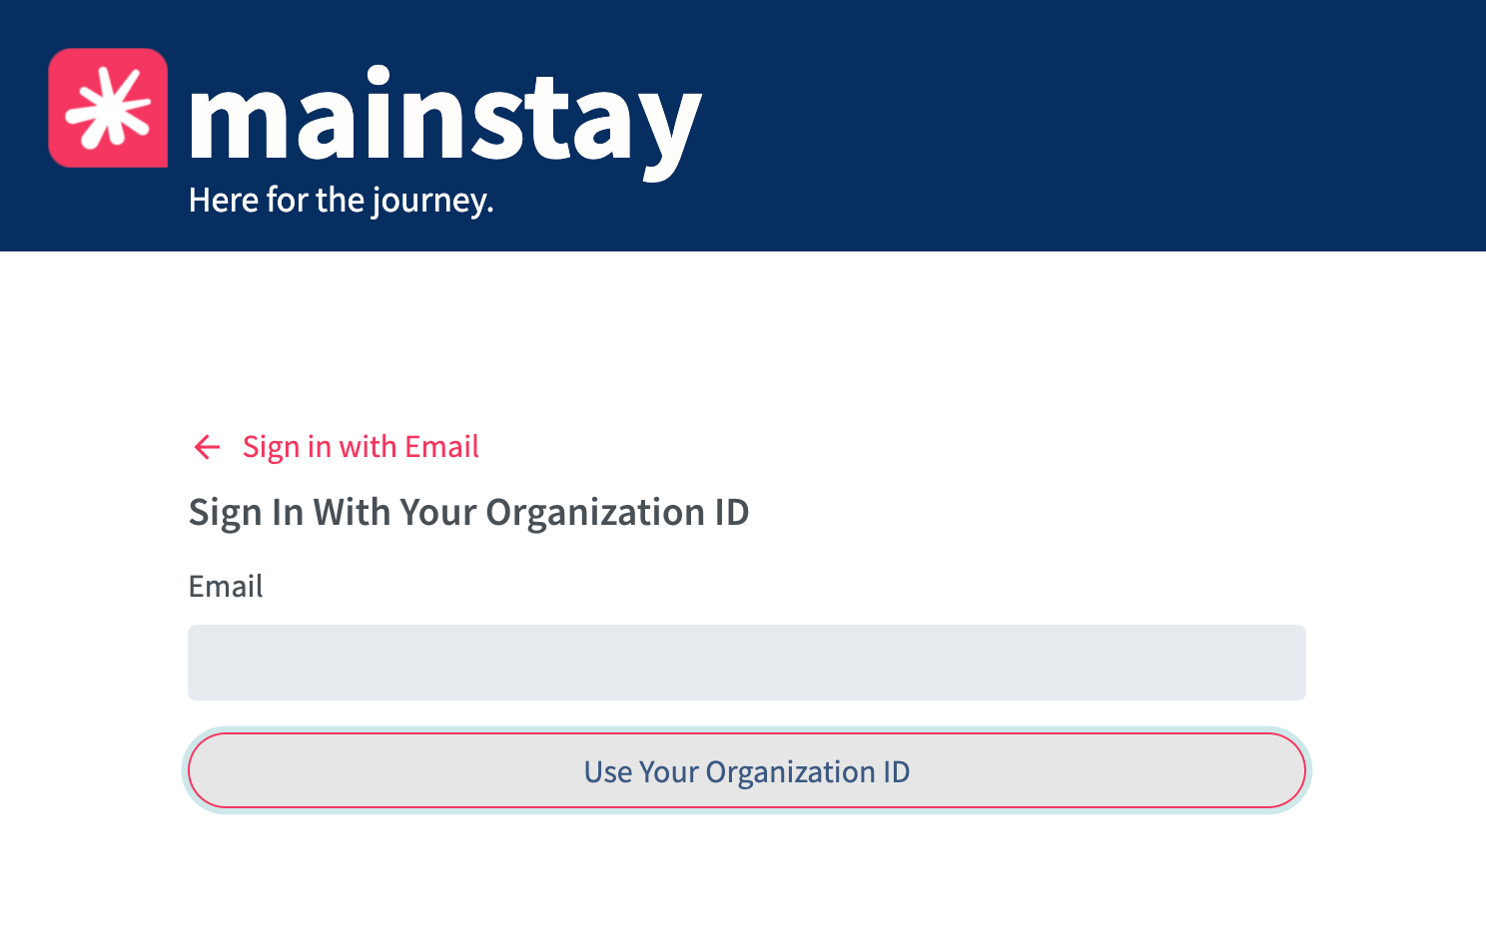Switch to signing in with Email
The image size is (1486, 926).
(361, 447)
